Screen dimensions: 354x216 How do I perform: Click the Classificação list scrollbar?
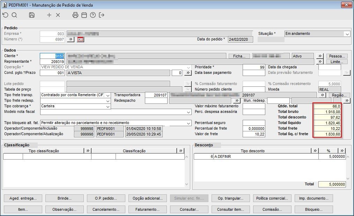[x=186, y=170]
